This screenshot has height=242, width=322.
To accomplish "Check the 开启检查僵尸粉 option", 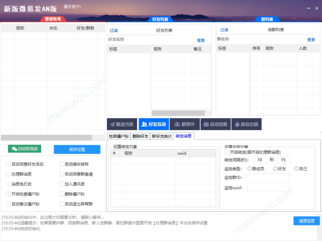I will 8,194.
